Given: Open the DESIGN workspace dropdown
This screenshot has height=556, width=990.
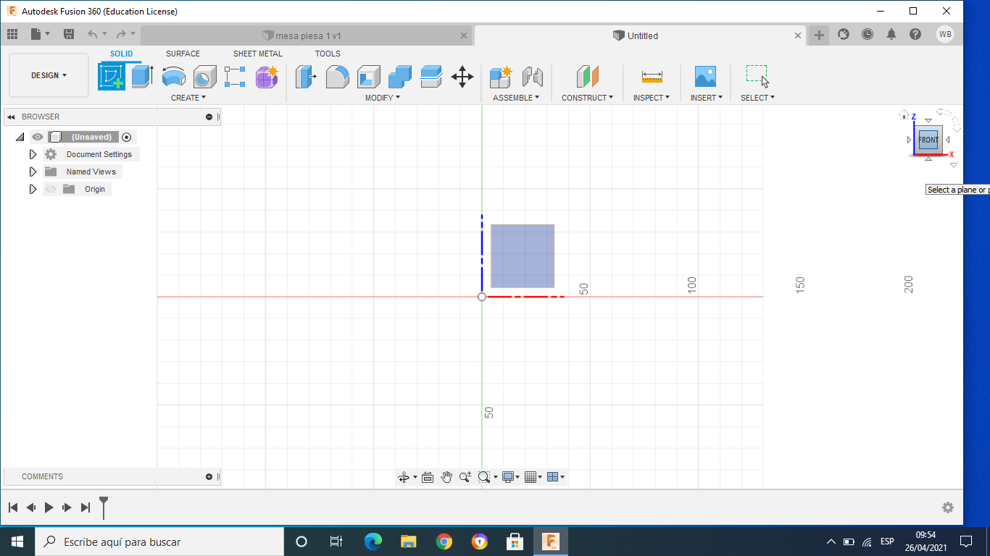Looking at the screenshot, I should click(49, 75).
